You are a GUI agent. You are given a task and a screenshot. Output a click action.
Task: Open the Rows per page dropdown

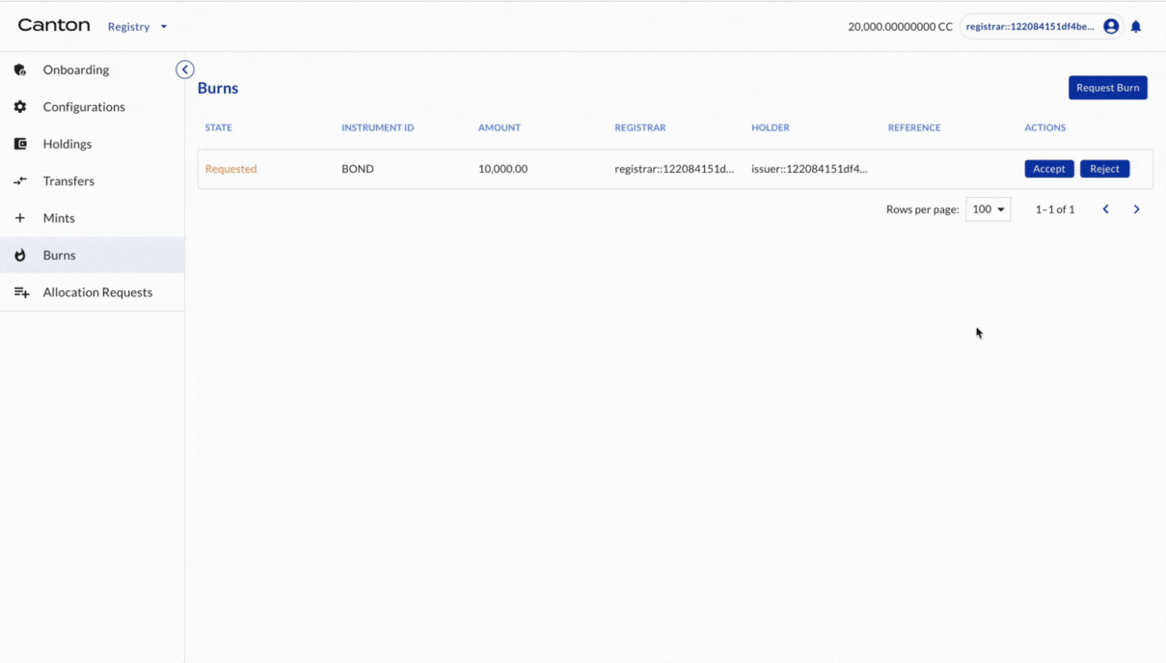988,208
